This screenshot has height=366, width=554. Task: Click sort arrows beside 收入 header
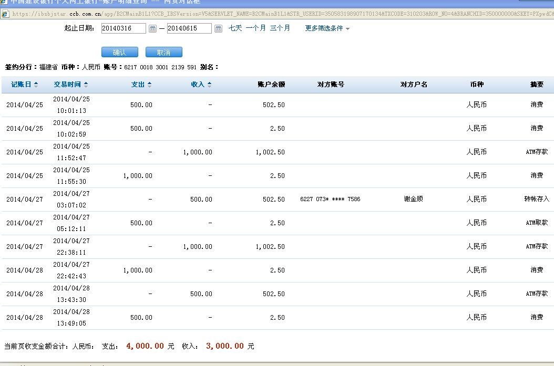click(x=209, y=85)
